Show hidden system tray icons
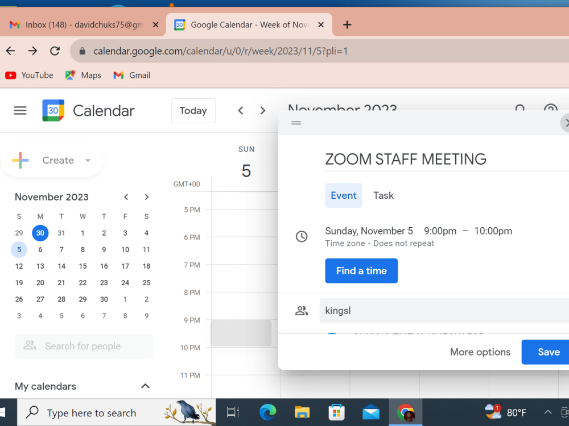Screen dimensions: 569x426 (548, 412)
